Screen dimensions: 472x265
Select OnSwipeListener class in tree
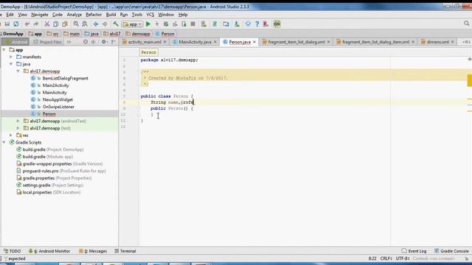click(x=58, y=107)
